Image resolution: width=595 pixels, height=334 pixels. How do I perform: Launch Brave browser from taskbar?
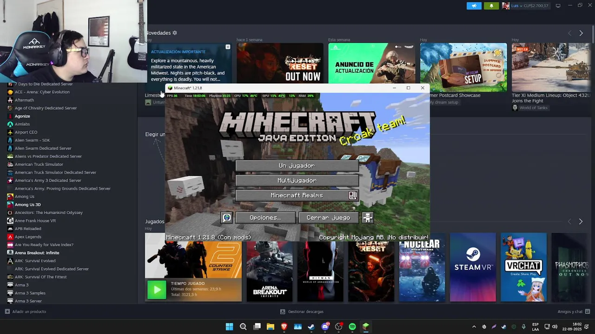pos(284,327)
